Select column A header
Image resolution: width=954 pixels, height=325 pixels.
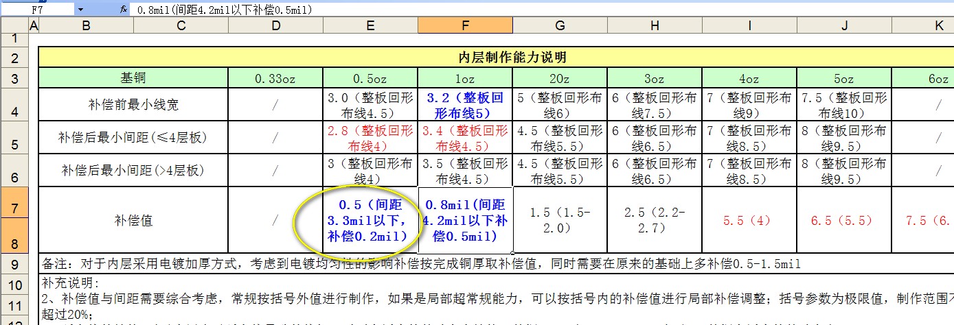(x=34, y=25)
